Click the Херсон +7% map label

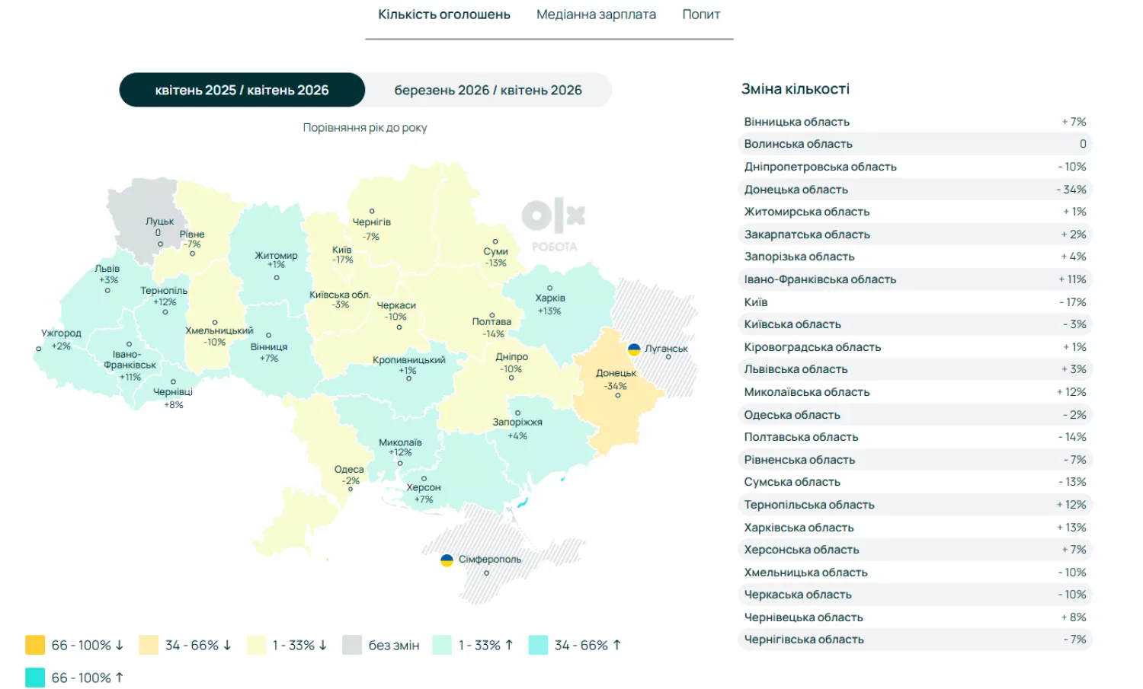[424, 493]
